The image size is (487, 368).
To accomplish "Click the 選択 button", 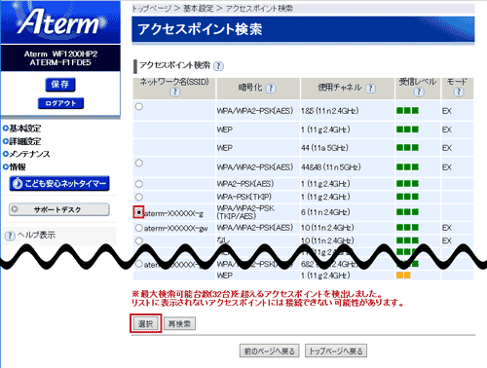I will pyautogui.click(x=145, y=323).
